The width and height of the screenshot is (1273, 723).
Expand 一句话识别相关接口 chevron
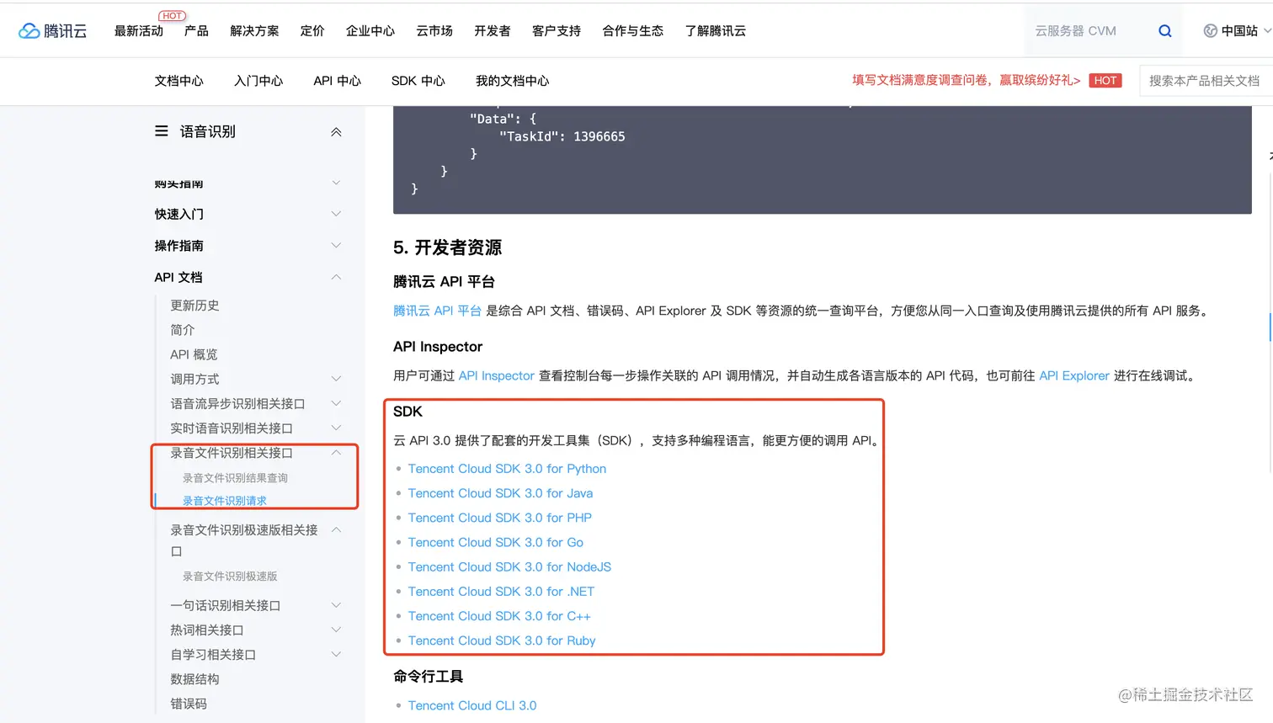(x=336, y=605)
